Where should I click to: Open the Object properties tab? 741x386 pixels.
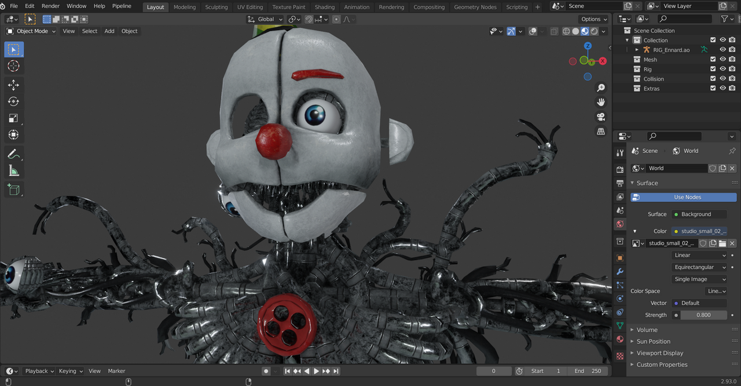tap(620, 258)
